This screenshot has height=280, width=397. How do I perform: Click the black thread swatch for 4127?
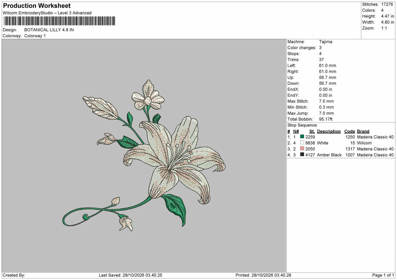point(302,155)
